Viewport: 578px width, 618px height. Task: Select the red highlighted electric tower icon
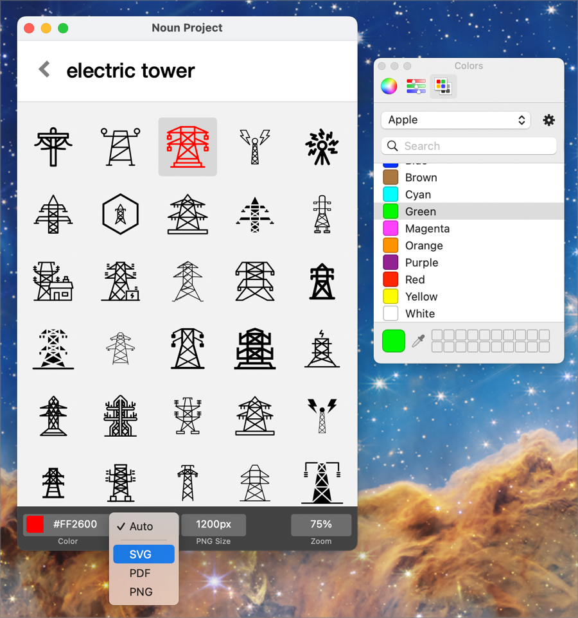point(188,146)
